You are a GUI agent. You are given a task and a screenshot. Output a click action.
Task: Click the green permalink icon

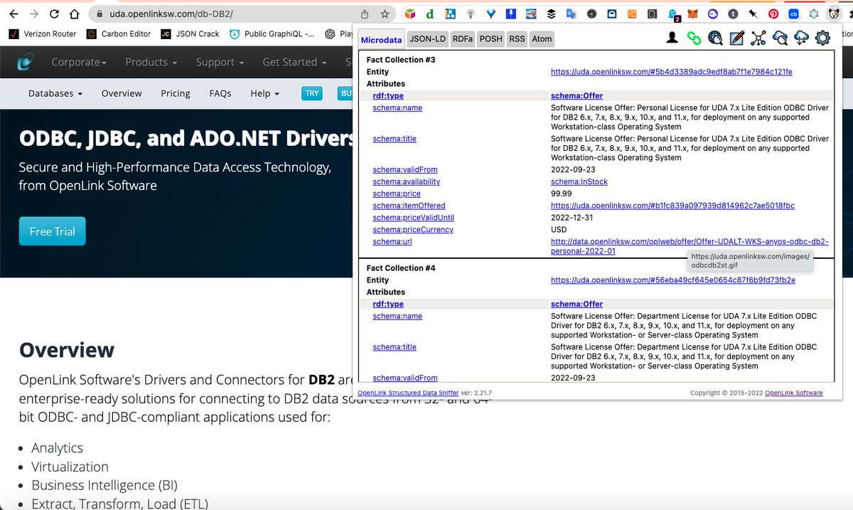pyautogui.click(x=694, y=38)
